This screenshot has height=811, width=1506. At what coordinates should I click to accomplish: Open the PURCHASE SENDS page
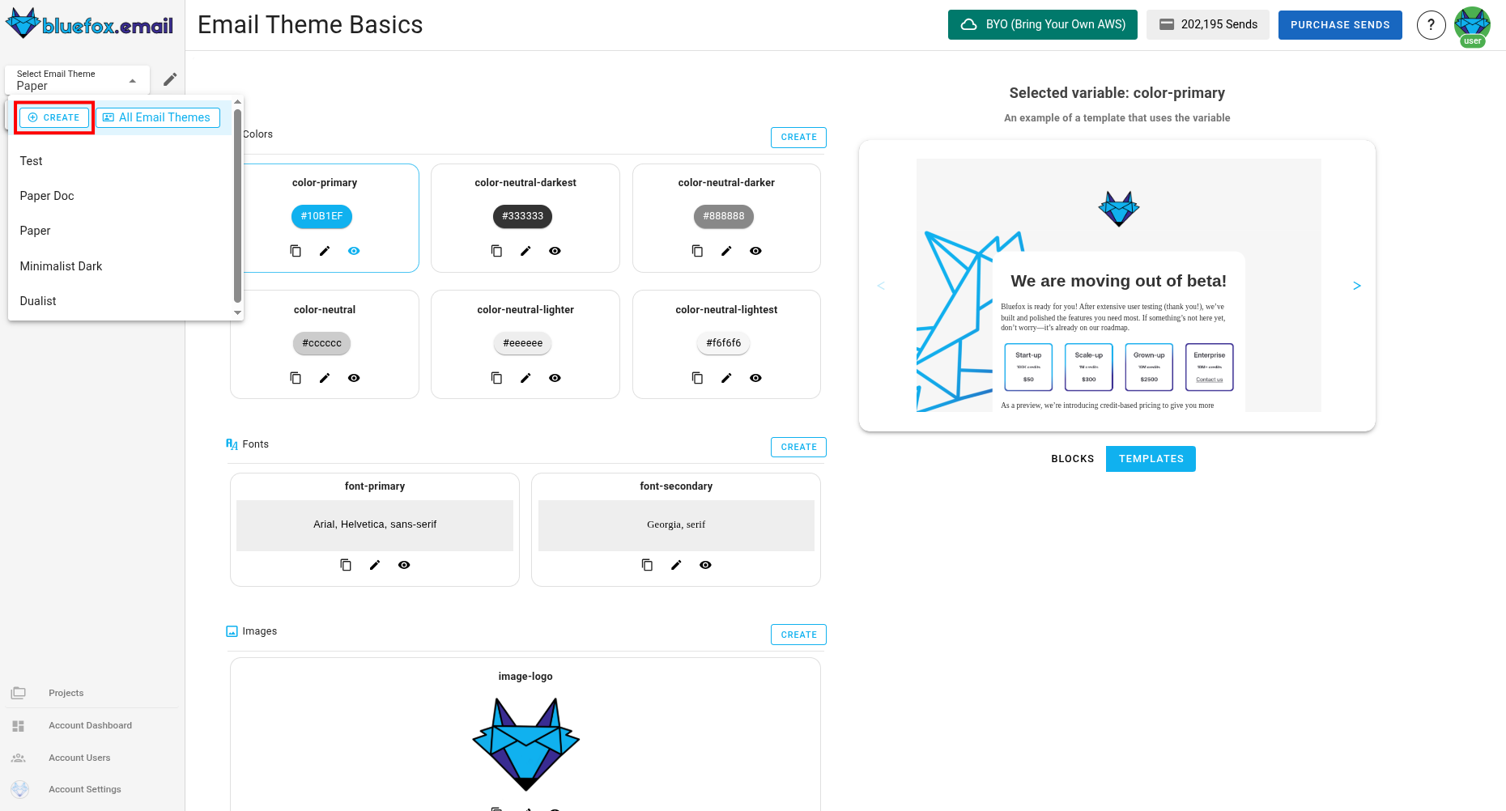[x=1340, y=24]
